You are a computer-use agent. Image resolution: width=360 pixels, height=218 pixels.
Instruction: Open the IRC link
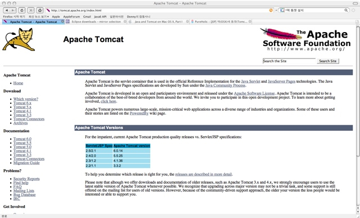[16, 198]
